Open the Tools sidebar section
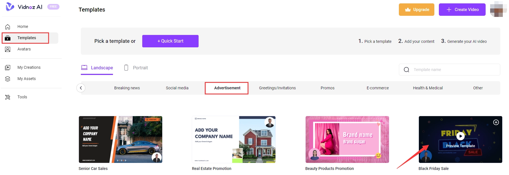Image resolution: width=509 pixels, height=175 pixels. (22, 97)
